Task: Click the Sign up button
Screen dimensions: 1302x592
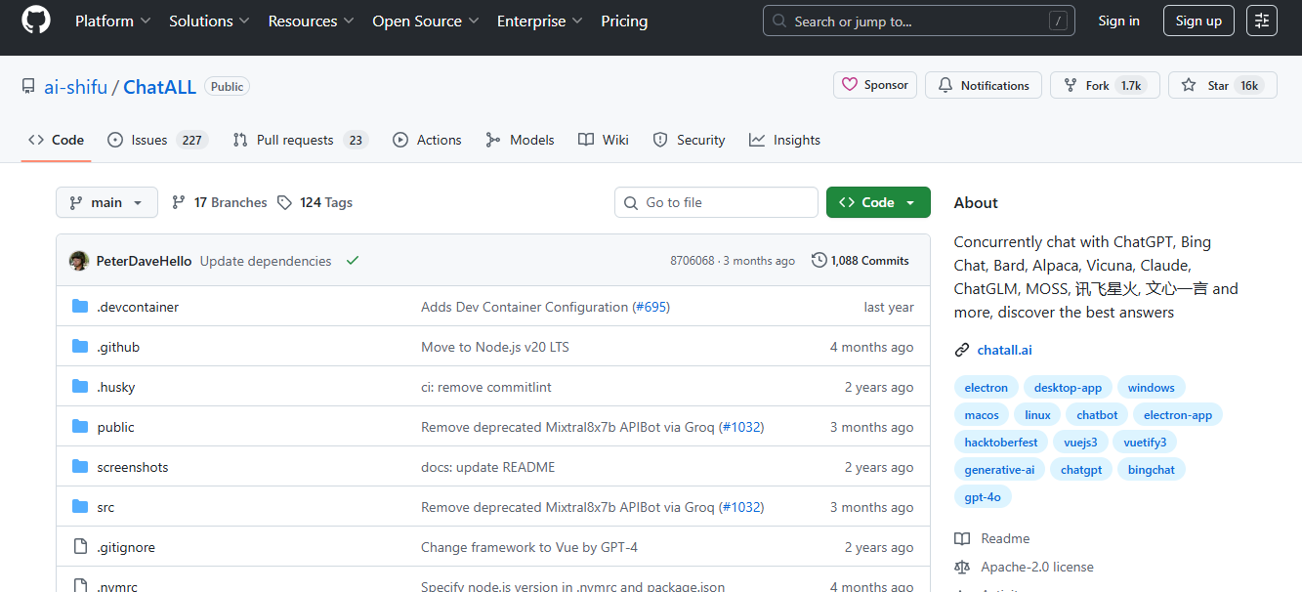Action: coord(1198,21)
